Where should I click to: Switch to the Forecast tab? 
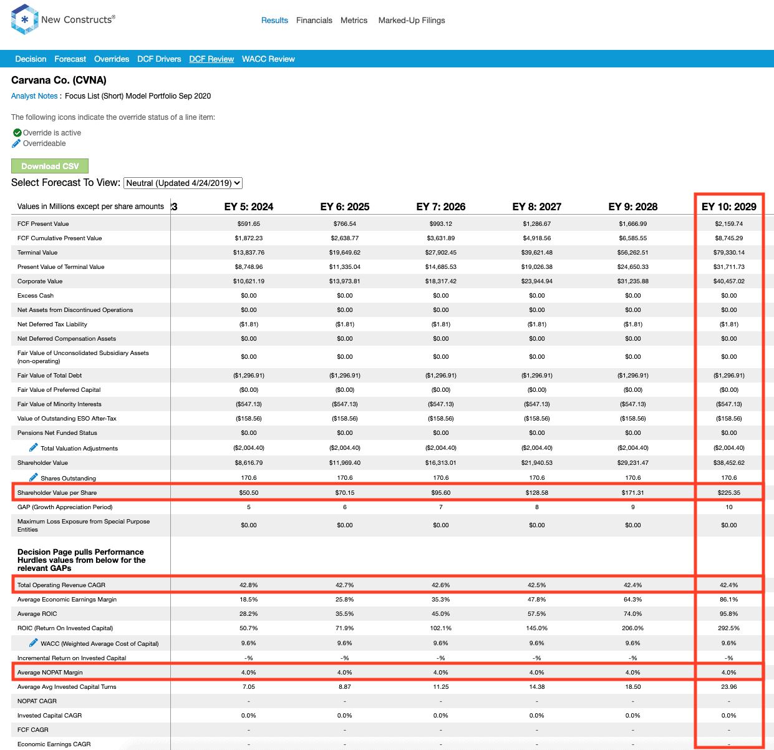coord(70,59)
